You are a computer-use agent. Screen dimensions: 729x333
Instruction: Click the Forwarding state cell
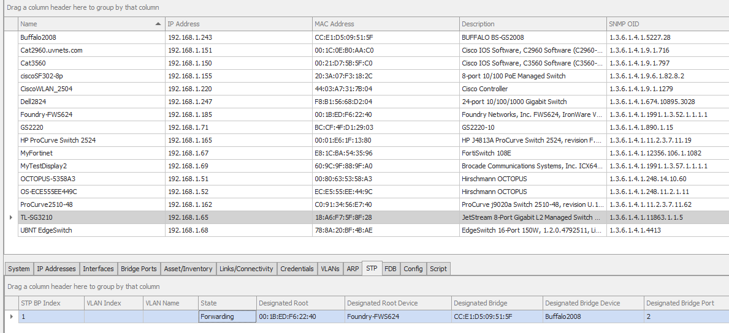227,316
